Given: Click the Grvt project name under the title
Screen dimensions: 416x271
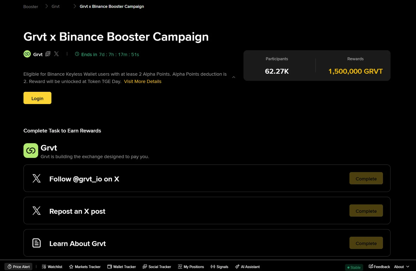Looking at the screenshot, I should 38,54.
